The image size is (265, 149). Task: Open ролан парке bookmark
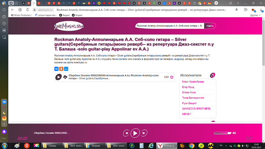[x=46, y=15]
